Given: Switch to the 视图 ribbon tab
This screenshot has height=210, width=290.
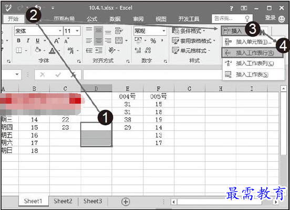Looking at the screenshot, I should pos(161,19).
